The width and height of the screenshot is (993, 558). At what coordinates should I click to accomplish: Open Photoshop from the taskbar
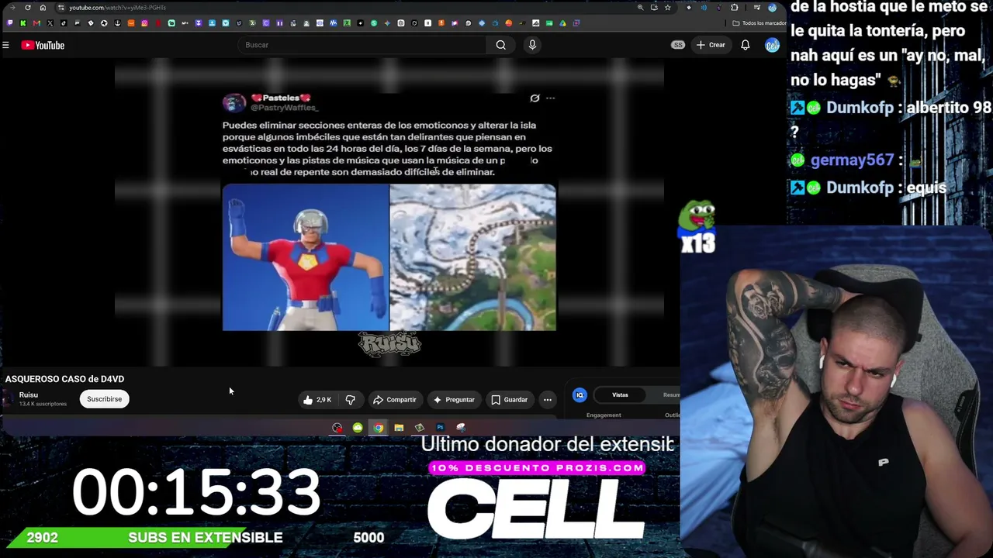point(440,428)
